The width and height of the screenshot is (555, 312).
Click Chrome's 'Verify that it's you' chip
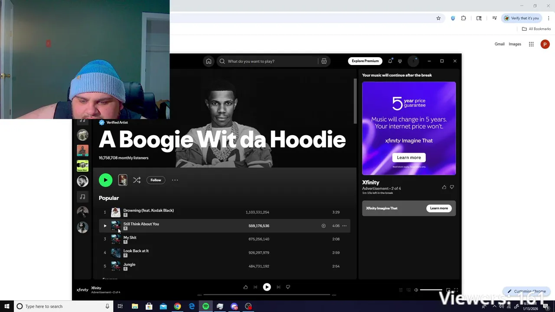pyautogui.click(x=521, y=18)
